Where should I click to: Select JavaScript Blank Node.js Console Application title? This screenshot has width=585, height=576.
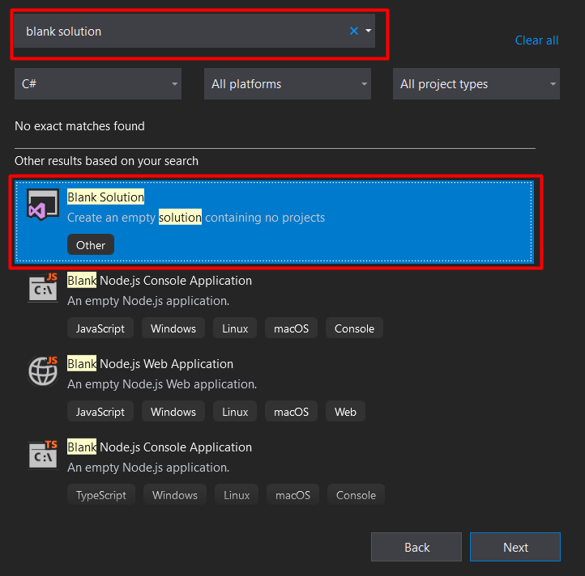pos(160,281)
